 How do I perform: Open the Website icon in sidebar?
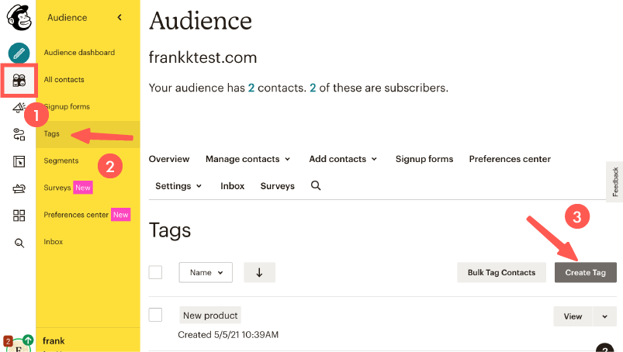click(x=19, y=161)
